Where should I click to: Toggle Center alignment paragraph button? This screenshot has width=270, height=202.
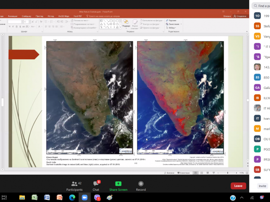[49, 26]
